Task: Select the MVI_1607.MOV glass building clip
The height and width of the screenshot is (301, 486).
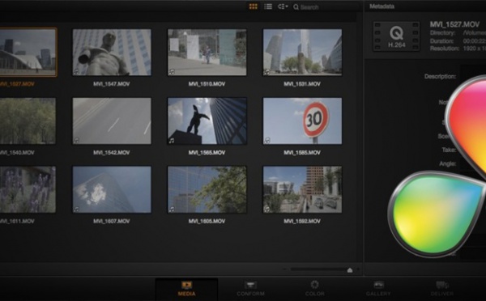Action: tap(112, 189)
